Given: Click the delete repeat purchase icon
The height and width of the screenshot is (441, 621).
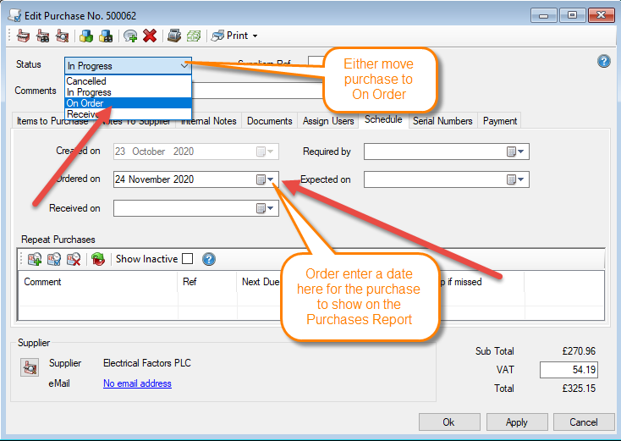Looking at the screenshot, I should point(73,259).
